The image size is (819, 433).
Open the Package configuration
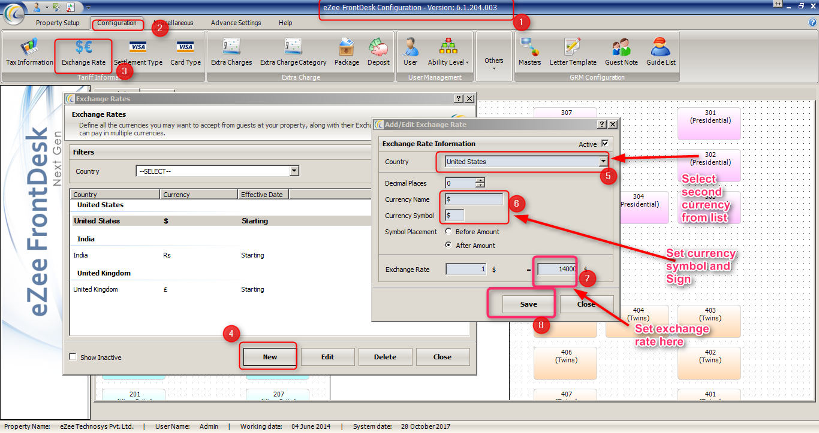[347, 52]
